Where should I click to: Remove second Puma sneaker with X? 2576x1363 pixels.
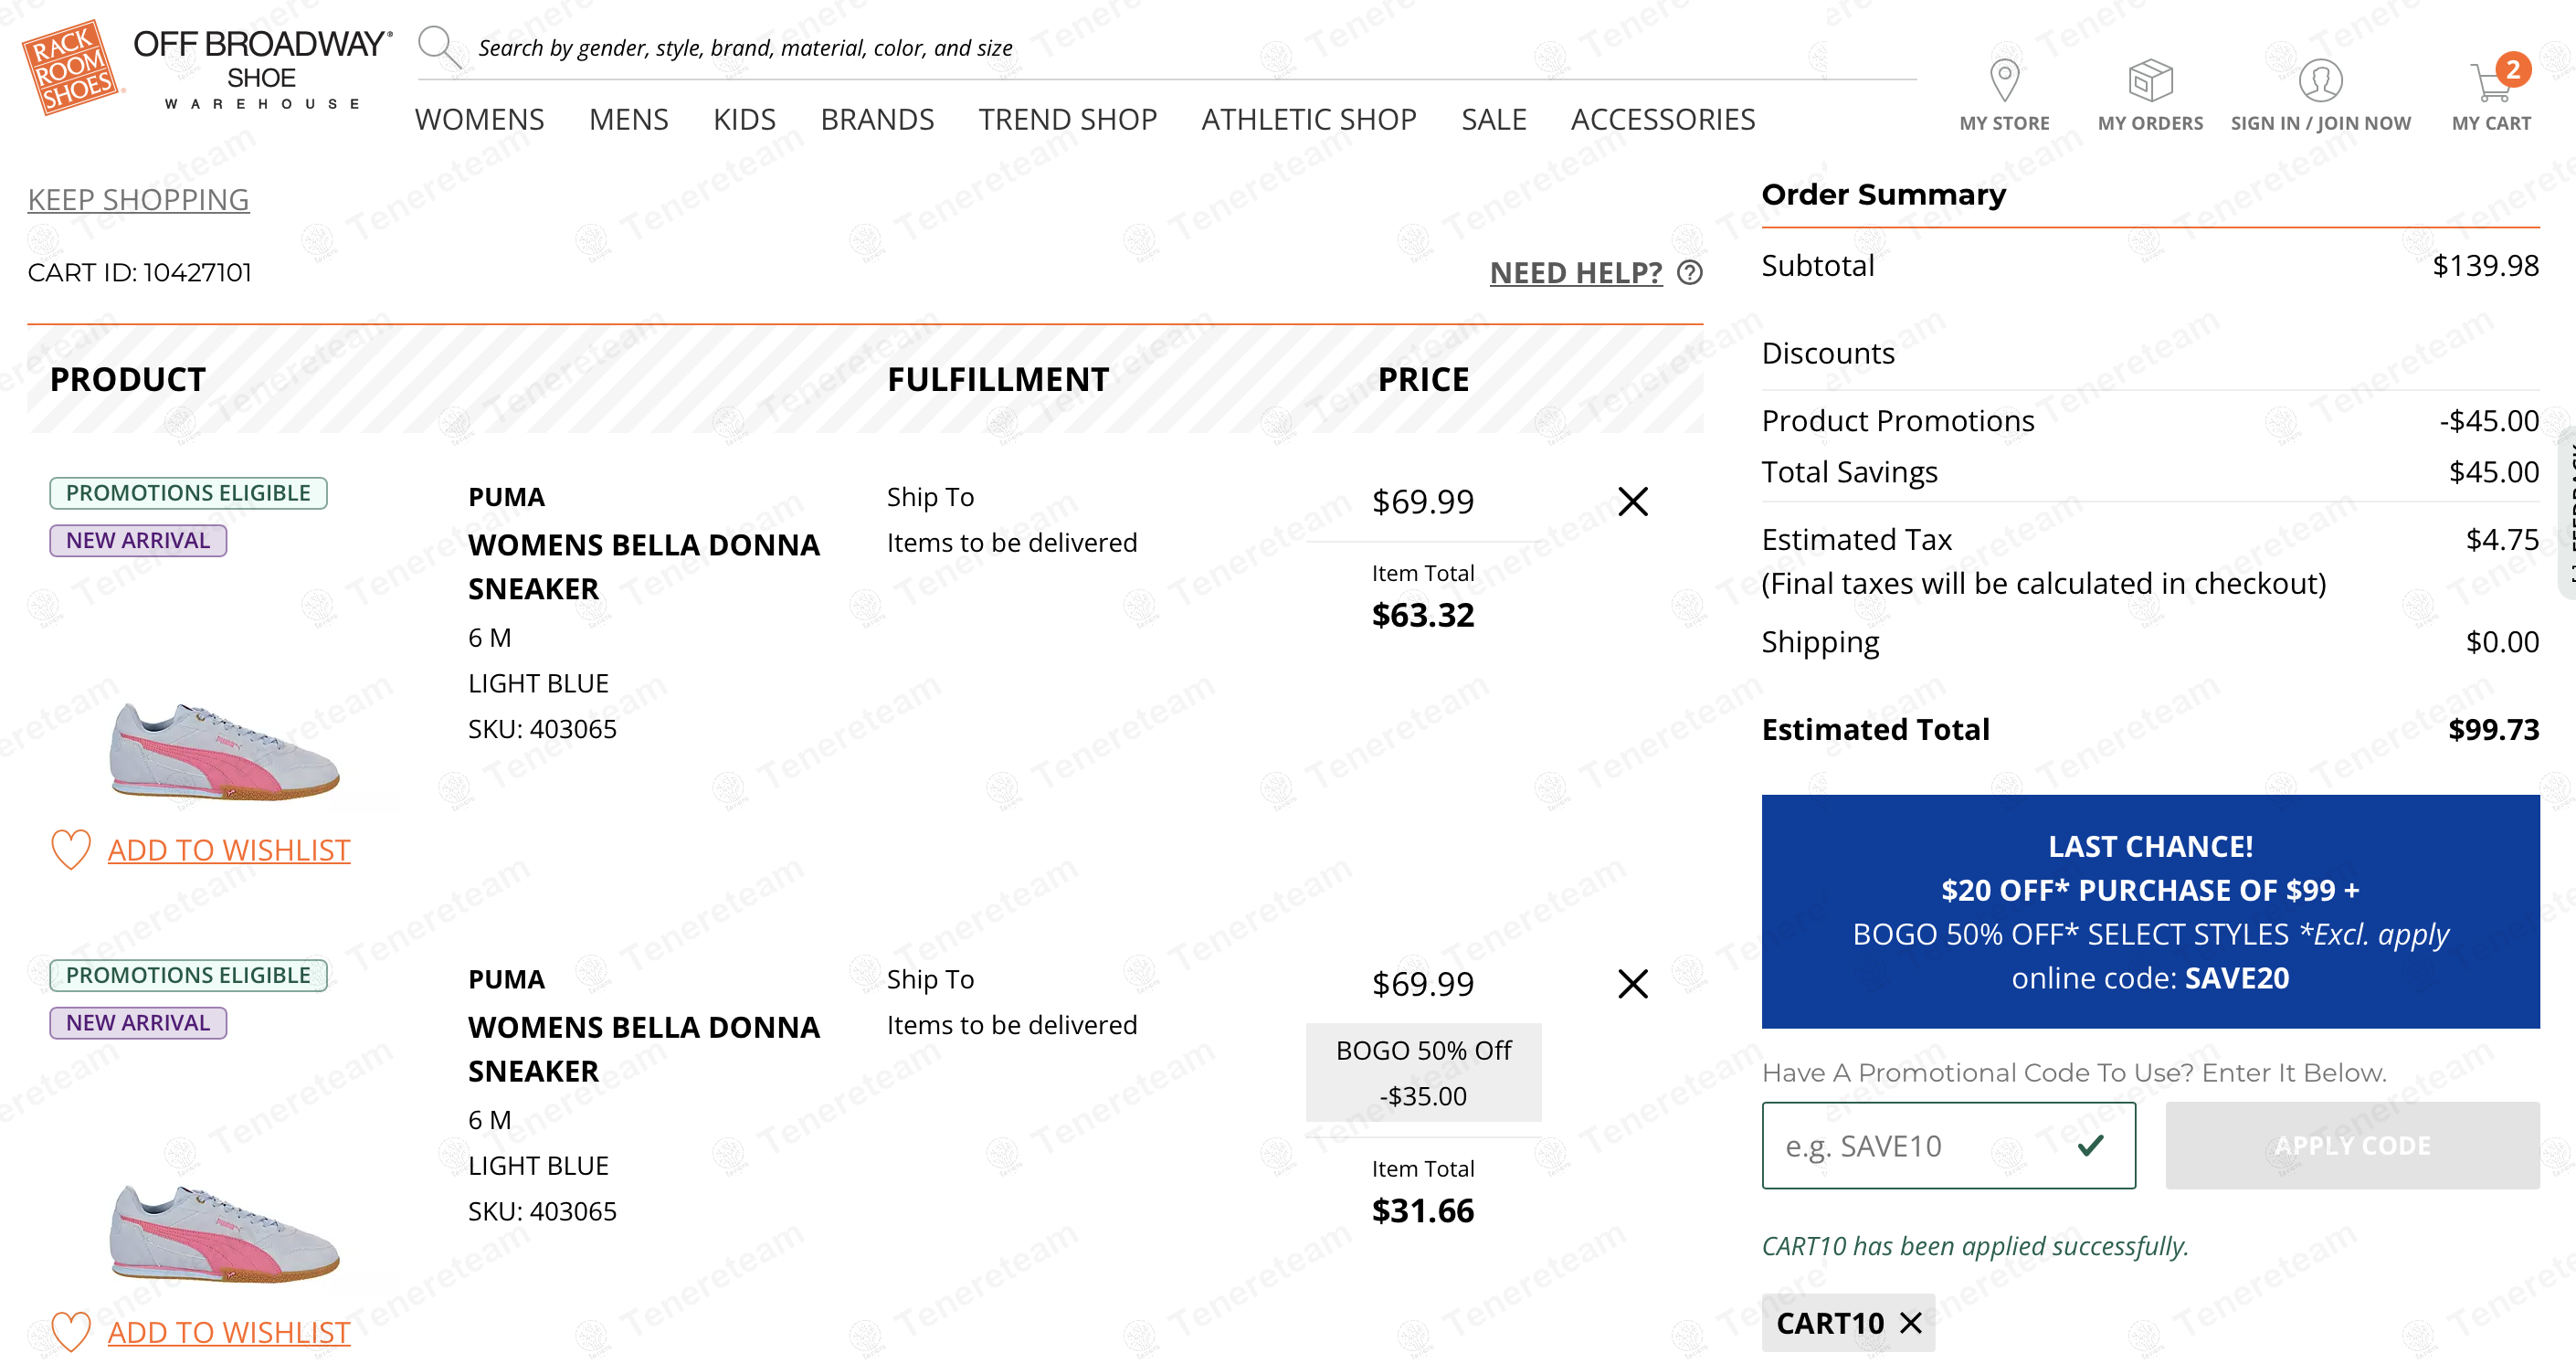pyautogui.click(x=1633, y=983)
